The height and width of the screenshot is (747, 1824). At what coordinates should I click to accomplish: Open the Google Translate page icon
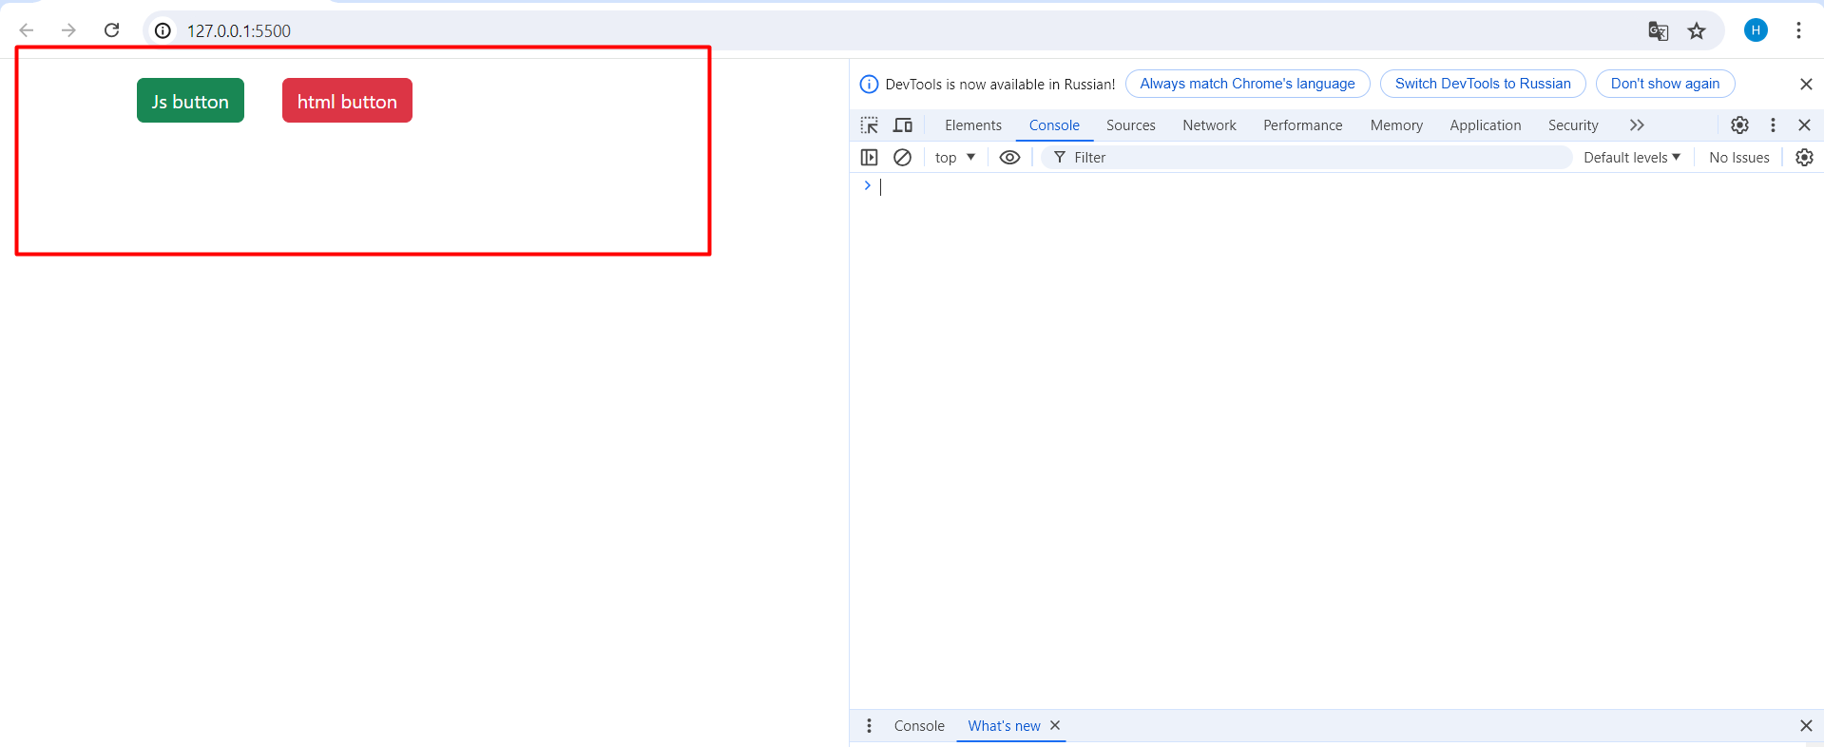click(1658, 31)
